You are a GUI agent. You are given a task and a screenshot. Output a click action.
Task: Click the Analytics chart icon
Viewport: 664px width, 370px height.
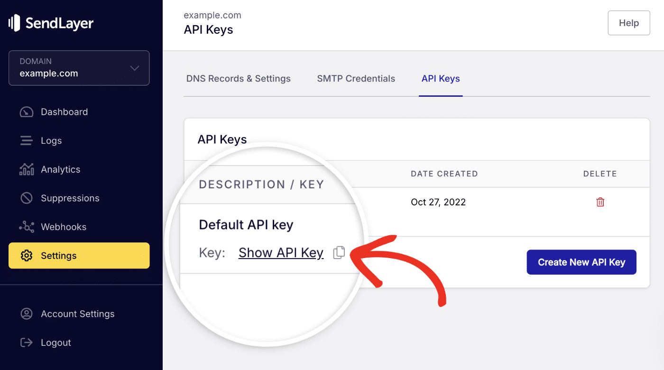[x=27, y=169]
